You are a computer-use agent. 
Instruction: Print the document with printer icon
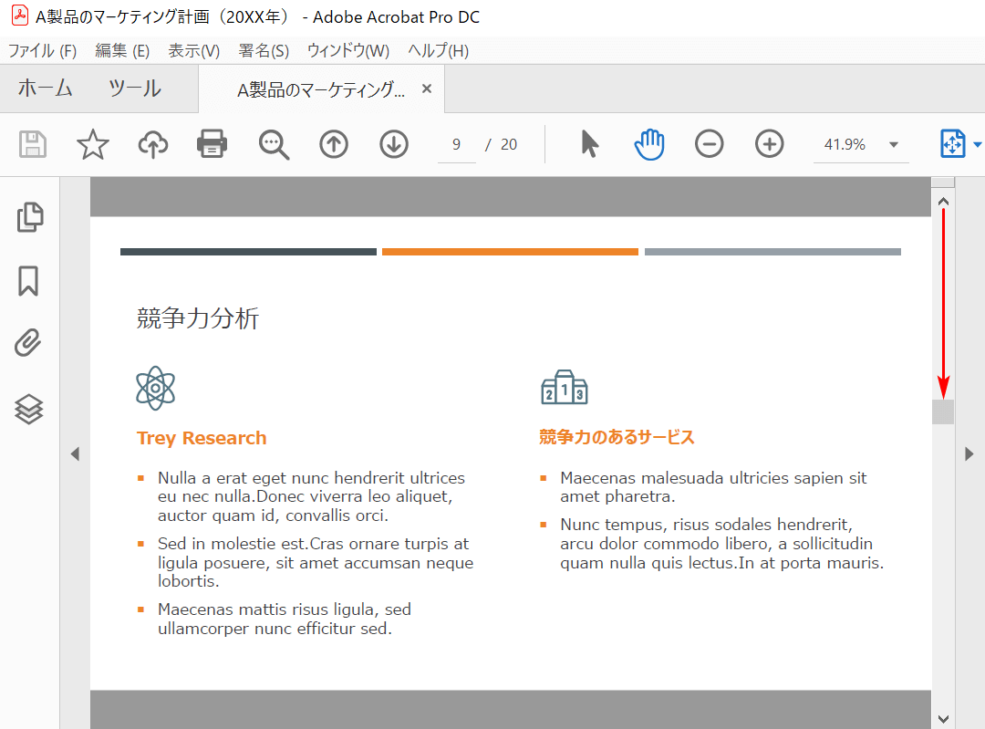coord(213,144)
